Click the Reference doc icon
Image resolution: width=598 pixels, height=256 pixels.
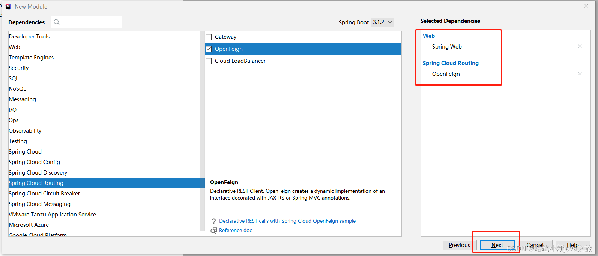(214, 231)
